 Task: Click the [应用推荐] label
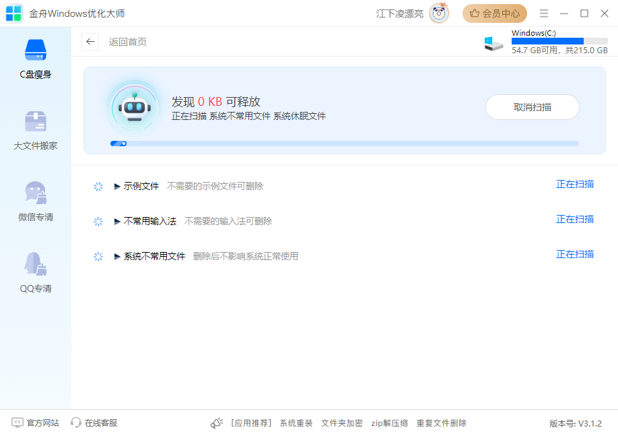(251, 423)
